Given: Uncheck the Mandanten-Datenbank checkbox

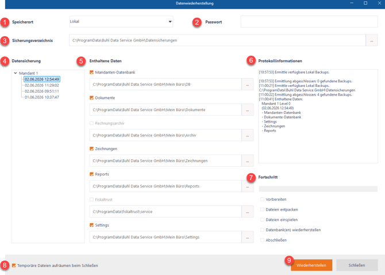Looking at the screenshot, I should pos(91,72).
